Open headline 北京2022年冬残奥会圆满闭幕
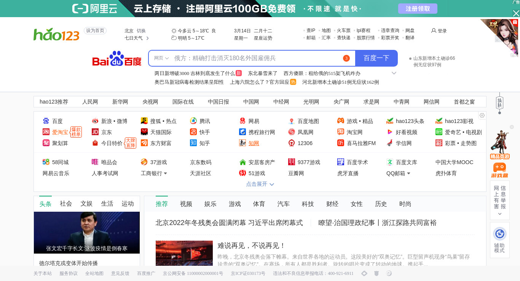Image resolution: width=520 pixels, height=281 pixels. tap(229, 223)
